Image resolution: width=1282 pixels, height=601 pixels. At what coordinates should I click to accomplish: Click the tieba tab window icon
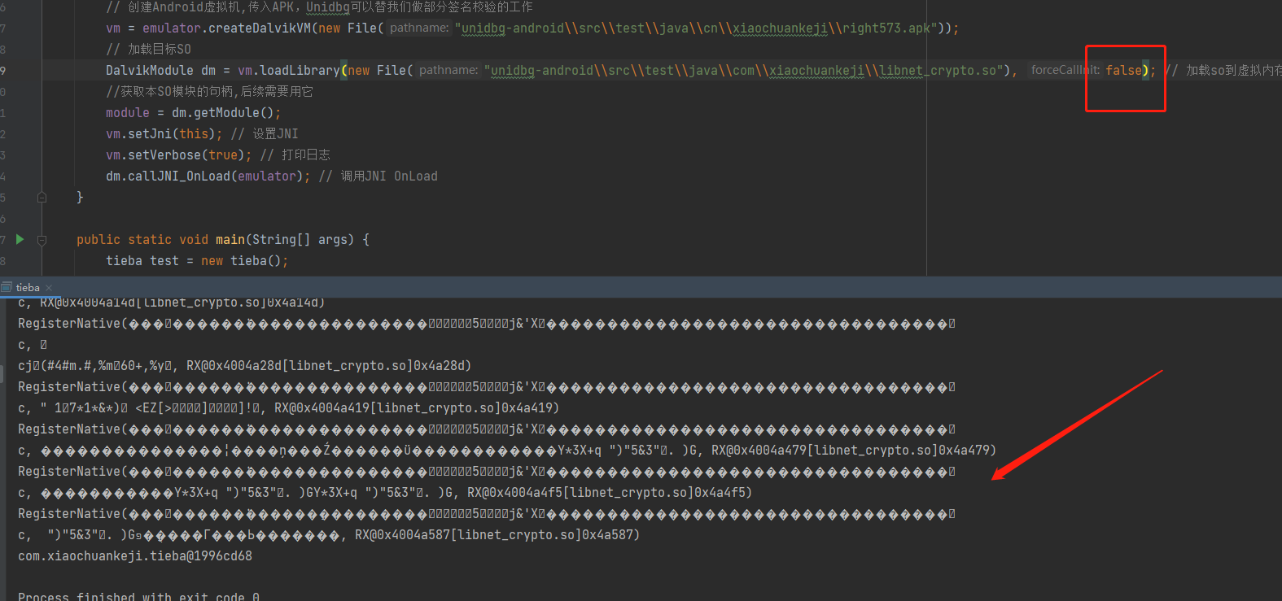point(7,287)
